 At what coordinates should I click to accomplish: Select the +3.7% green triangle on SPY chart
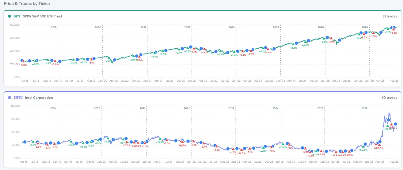[48, 60]
